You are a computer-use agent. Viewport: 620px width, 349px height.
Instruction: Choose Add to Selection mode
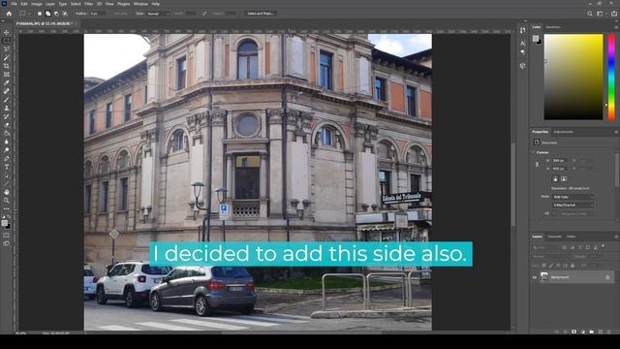tap(47, 14)
